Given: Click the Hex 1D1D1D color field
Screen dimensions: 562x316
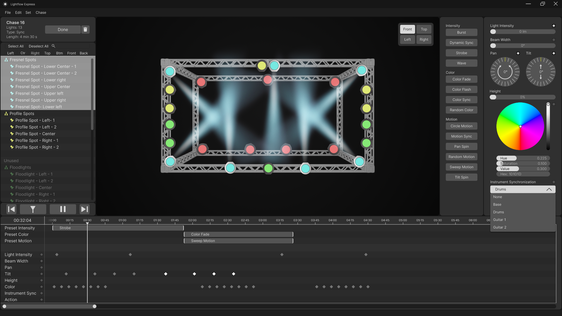Looking at the screenshot, I should (523, 174).
